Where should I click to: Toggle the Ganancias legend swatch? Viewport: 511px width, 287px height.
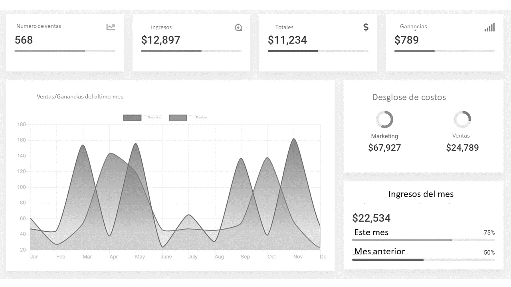point(132,118)
